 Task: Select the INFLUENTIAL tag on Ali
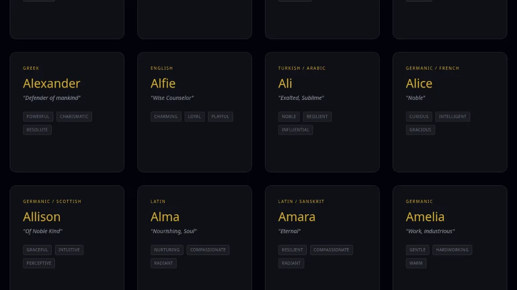(x=296, y=130)
